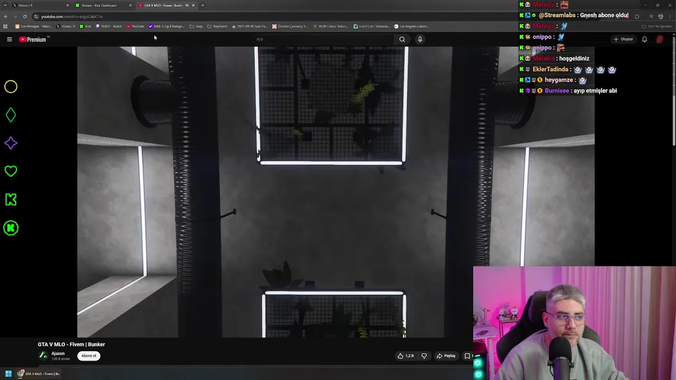This screenshot has width=676, height=380.
Task: Save video with bookmark icon
Action: (x=467, y=356)
